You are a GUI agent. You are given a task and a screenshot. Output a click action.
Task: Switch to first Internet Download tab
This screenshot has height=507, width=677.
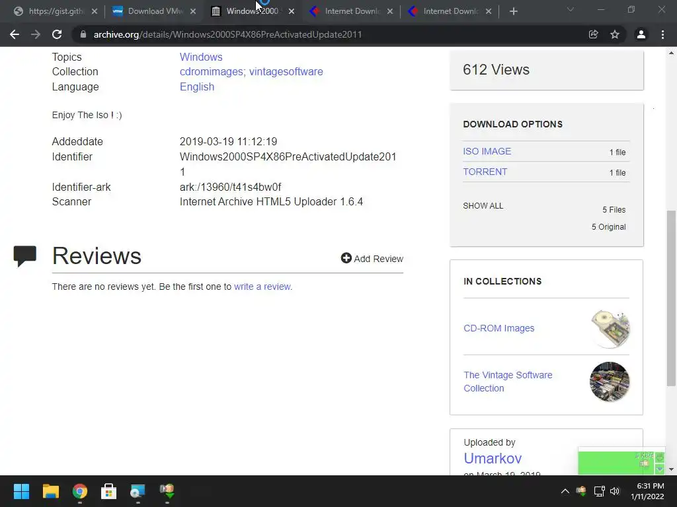[x=346, y=11]
